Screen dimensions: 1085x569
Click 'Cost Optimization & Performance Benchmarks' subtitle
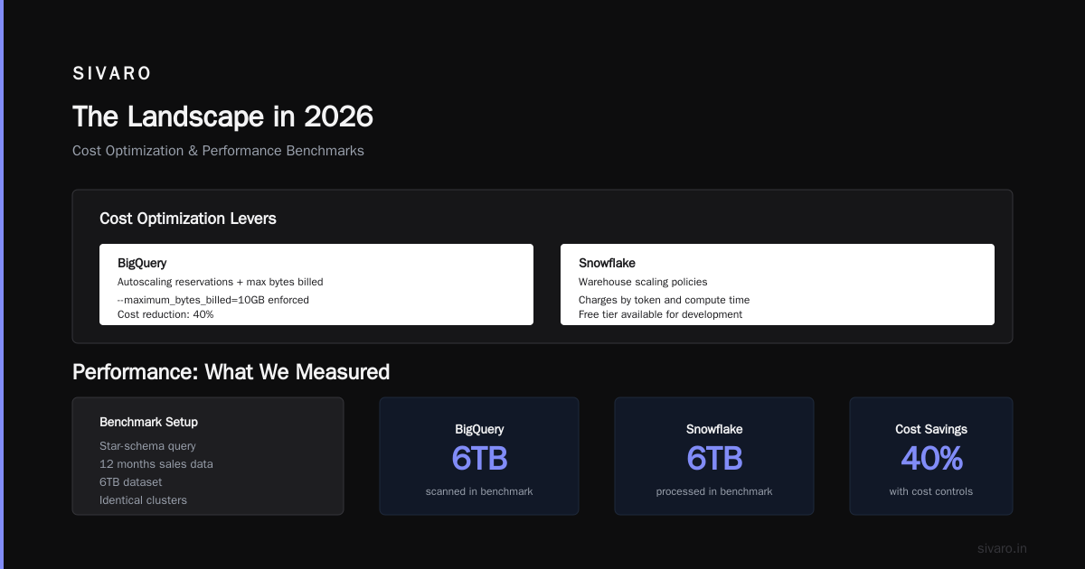[218, 151]
